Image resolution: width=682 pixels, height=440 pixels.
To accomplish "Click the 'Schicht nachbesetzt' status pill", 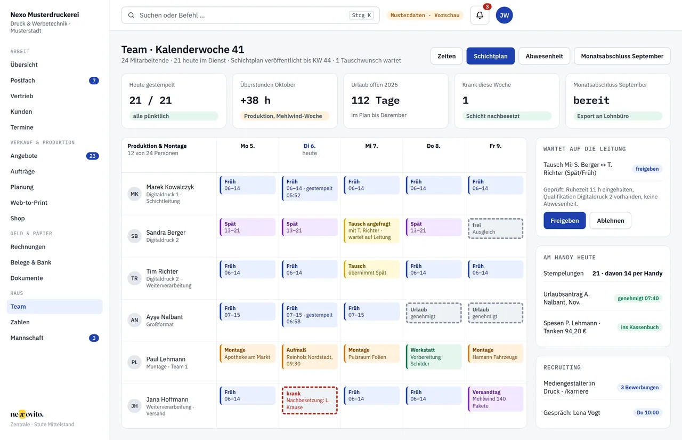I will pos(507,116).
